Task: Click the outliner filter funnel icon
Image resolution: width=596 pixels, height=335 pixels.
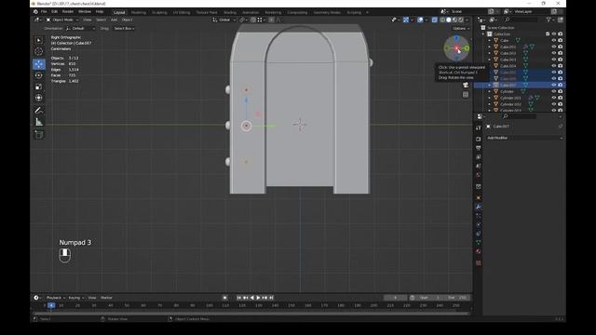Action: (549, 20)
